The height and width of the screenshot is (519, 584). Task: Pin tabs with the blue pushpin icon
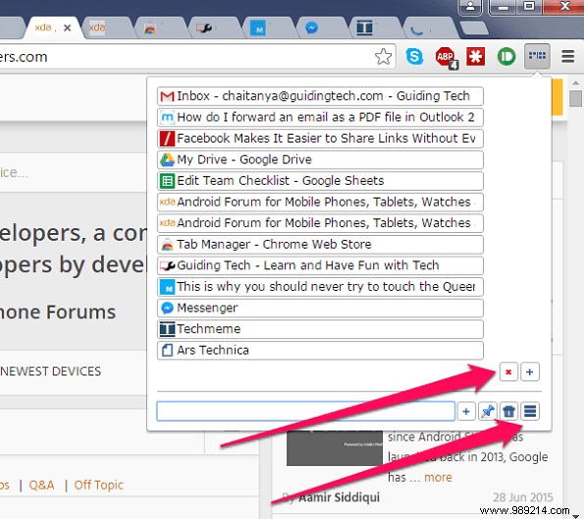pos(488,411)
